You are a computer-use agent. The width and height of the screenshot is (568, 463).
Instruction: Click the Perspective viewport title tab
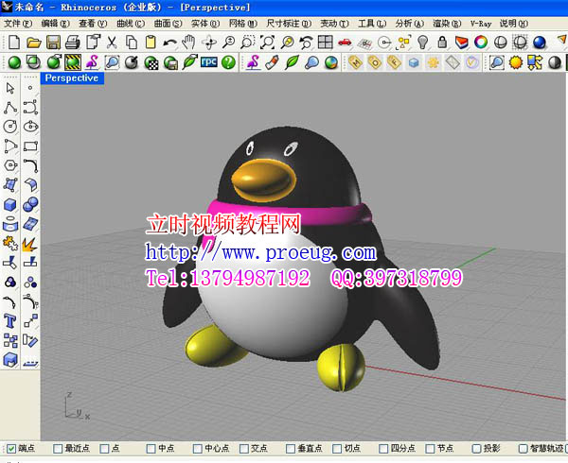[x=72, y=78]
